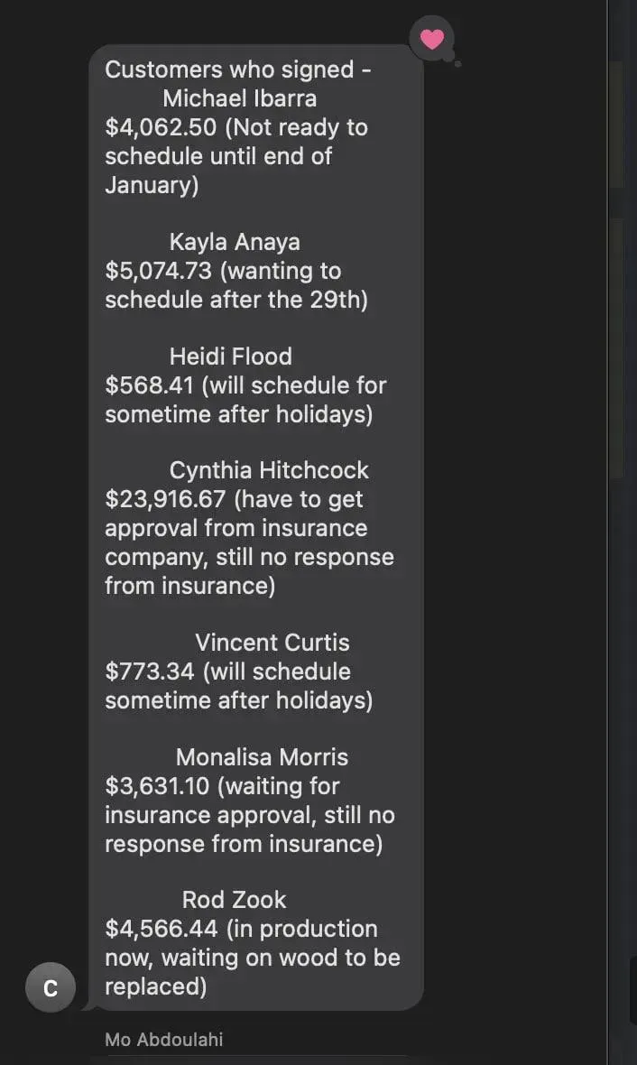Image resolution: width=637 pixels, height=1065 pixels.
Task: Select the $773.34 amount text
Action: click(x=150, y=671)
